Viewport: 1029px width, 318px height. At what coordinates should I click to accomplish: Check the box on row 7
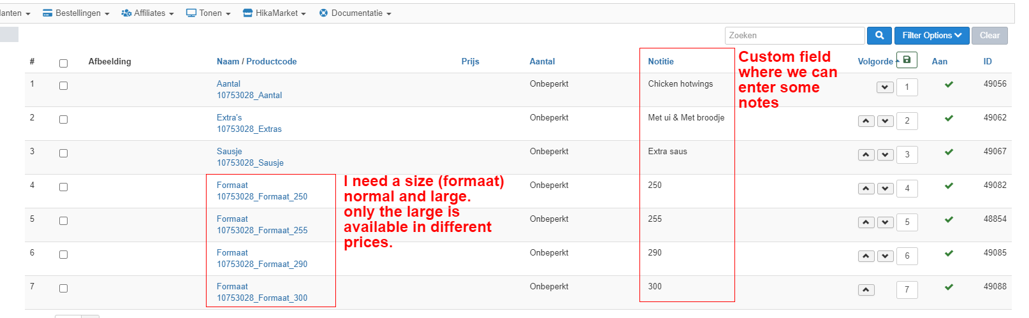pos(63,288)
